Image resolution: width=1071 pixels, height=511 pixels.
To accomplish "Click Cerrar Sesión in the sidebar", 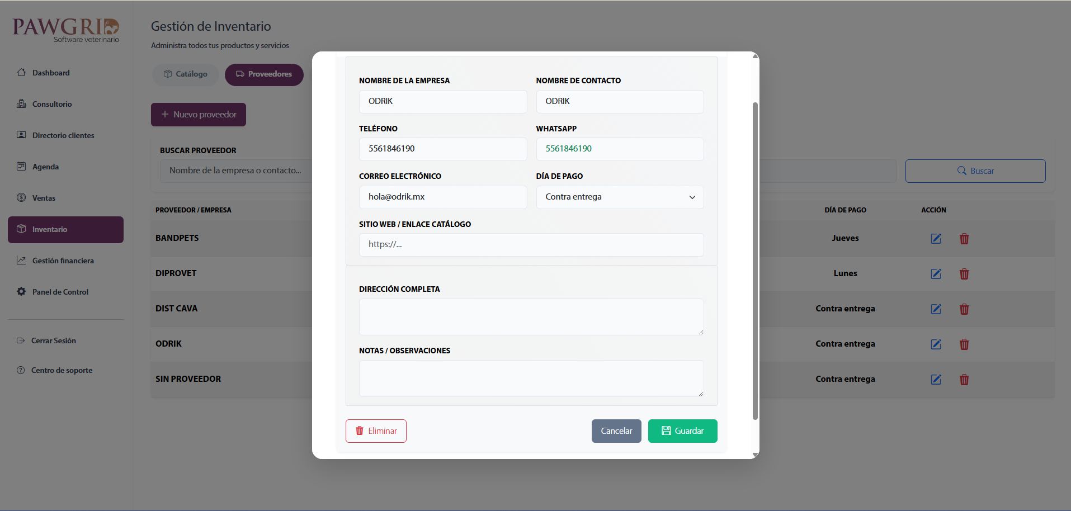I will [x=53, y=340].
